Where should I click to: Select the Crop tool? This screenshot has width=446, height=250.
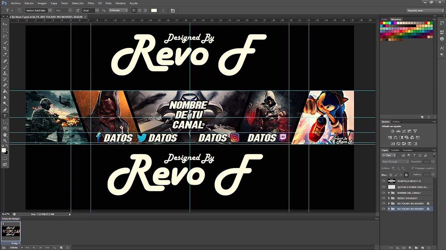click(x=5, y=48)
